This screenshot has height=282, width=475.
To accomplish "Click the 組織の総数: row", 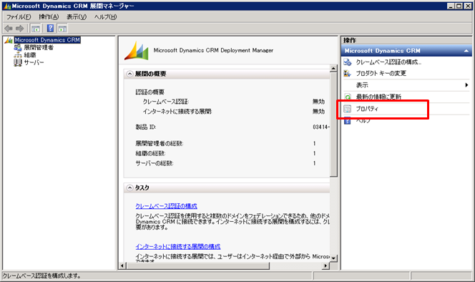I will click(225, 153).
